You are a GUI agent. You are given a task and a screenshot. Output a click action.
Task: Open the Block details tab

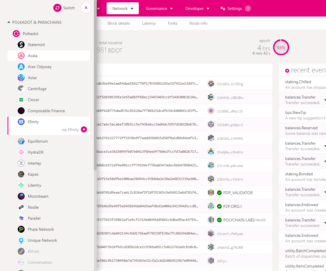(119, 23)
